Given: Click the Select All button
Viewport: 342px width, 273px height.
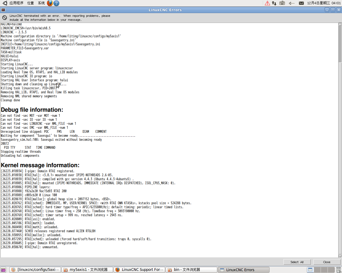Looking at the screenshot, I should coord(297,262).
